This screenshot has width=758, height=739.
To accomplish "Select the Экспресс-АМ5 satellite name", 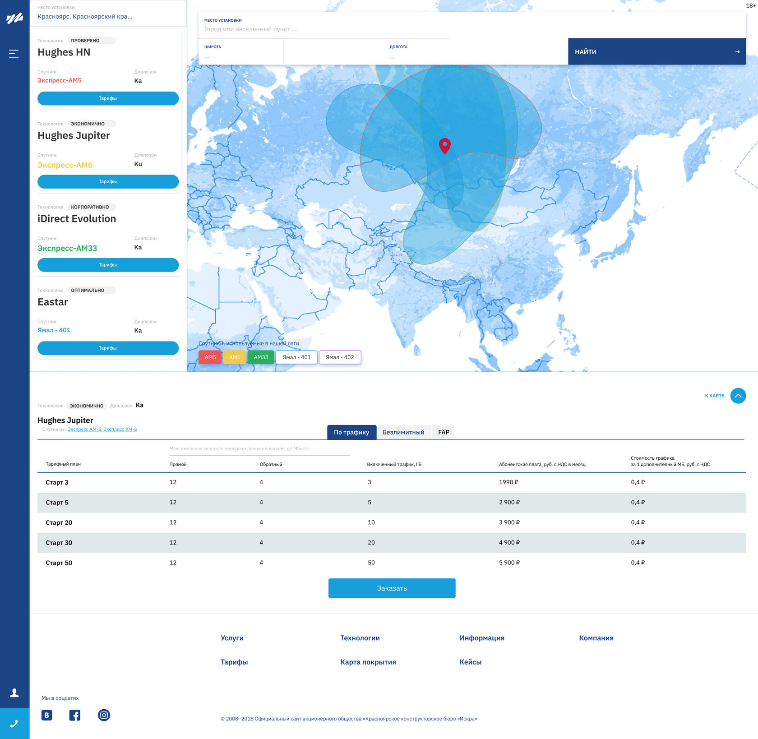I will click(60, 80).
